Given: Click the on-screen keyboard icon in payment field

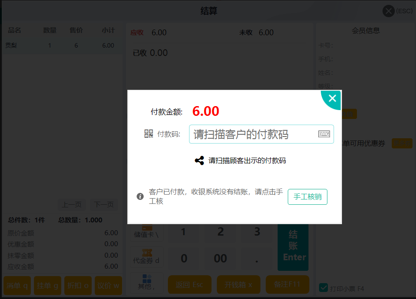Looking at the screenshot, I should pos(324,134).
